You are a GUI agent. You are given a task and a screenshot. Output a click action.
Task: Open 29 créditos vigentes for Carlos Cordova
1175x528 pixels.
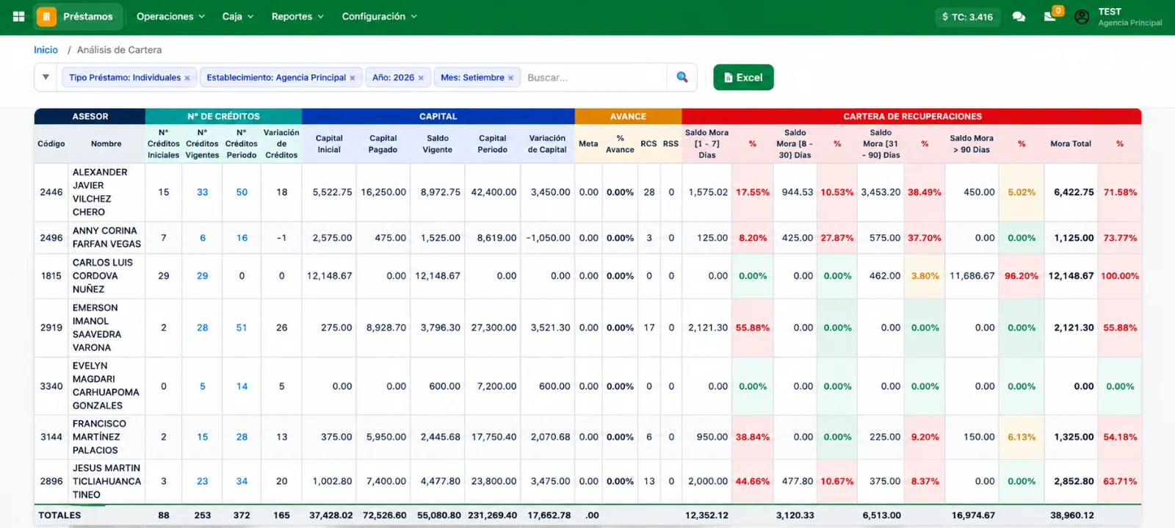click(x=203, y=276)
